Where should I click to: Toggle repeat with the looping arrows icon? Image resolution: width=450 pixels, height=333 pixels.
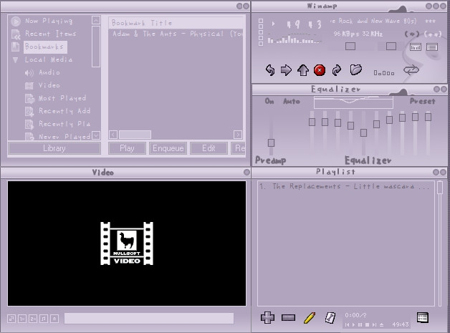(411, 70)
